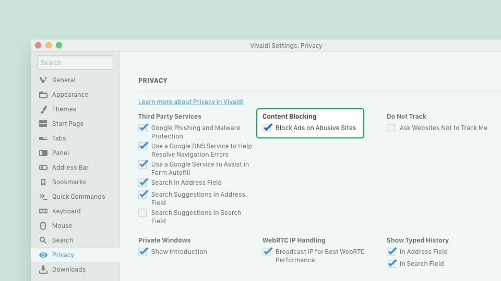Toggle Broadcast IP for Best WebRTC Performance

[267, 252]
